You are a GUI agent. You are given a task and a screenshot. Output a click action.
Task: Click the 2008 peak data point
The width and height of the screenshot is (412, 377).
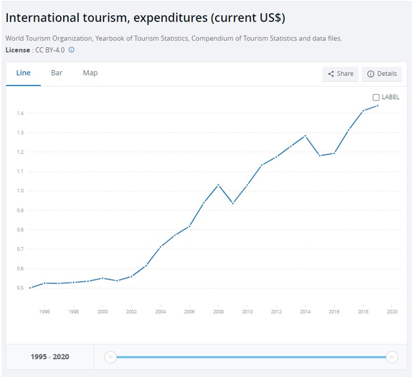pos(219,185)
